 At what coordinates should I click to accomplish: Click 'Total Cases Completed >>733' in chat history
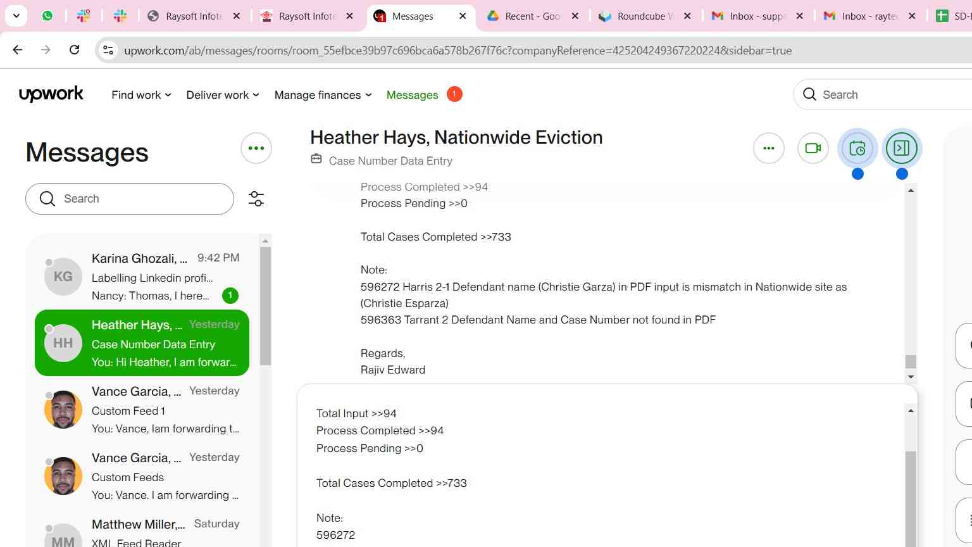click(x=435, y=237)
